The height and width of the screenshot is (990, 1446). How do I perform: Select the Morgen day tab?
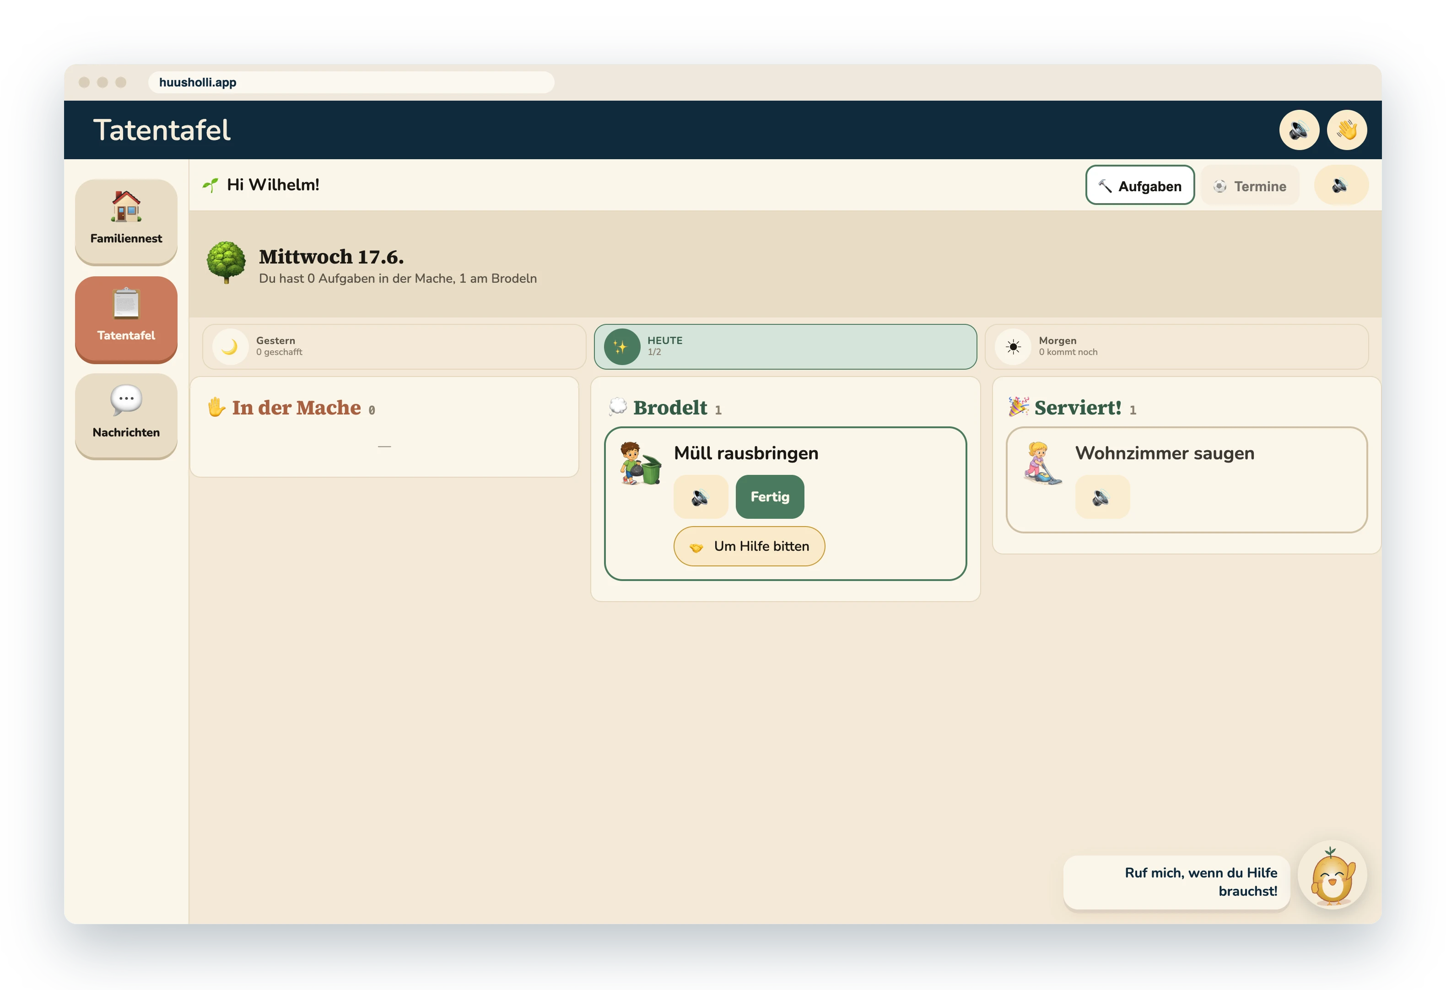click(x=1176, y=347)
